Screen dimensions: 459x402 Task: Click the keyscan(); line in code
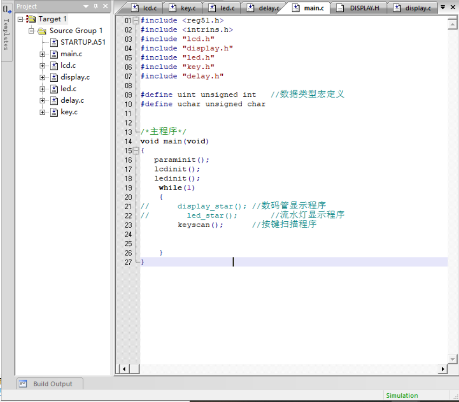coord(200,225)
